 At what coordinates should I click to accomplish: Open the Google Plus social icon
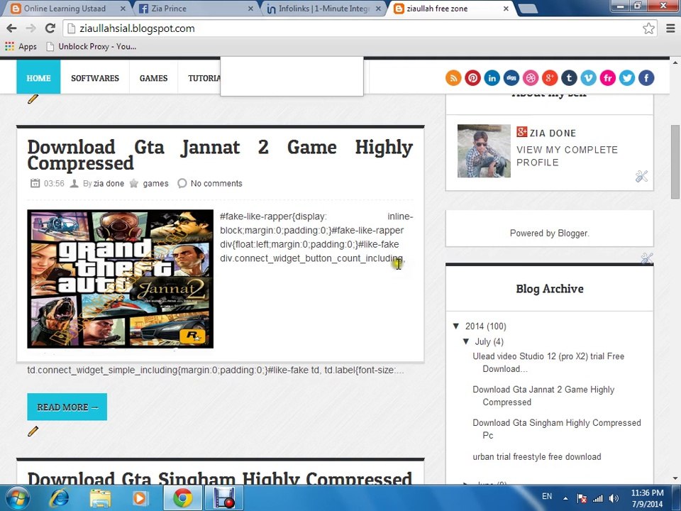click(549, 78)
